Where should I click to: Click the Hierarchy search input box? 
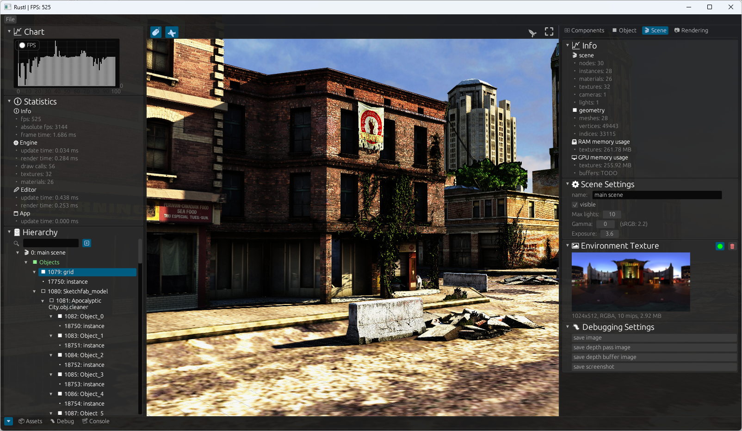tap(51, 243)
